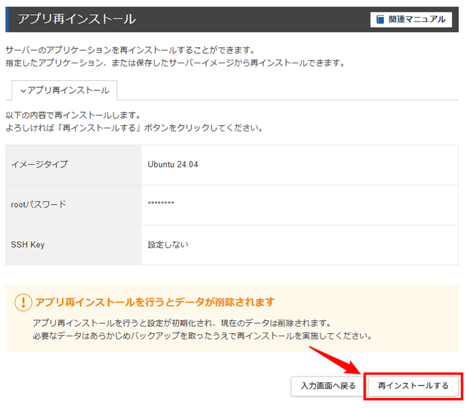Screen dimensions: 466x408
Task: Click line 指定したアプリケーション、または保存したサーバーイメージ
Action: pos(175,63)
